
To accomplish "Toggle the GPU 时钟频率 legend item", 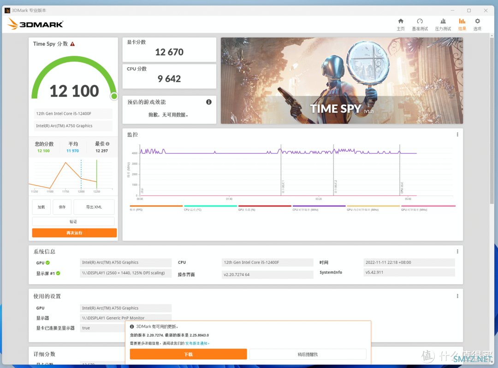I will tap(428, 208).
